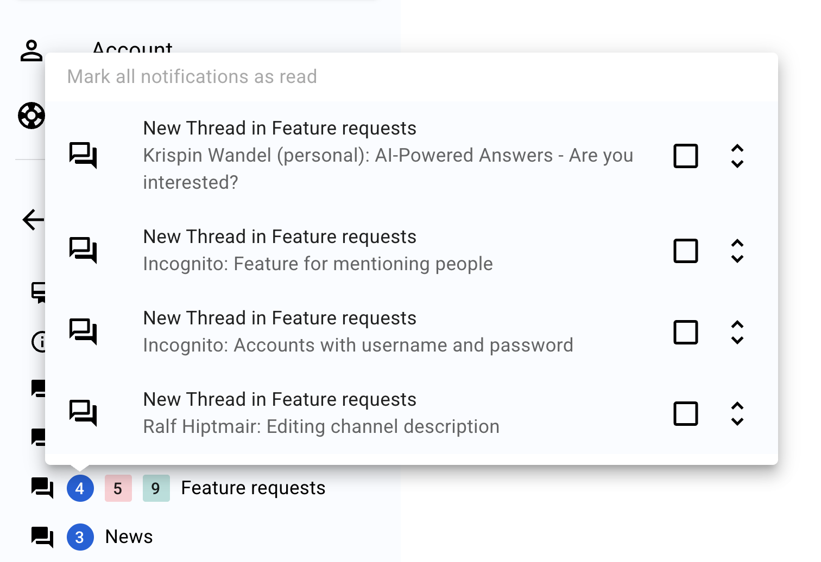Select the Feature requests channel

tap(252, 488)
